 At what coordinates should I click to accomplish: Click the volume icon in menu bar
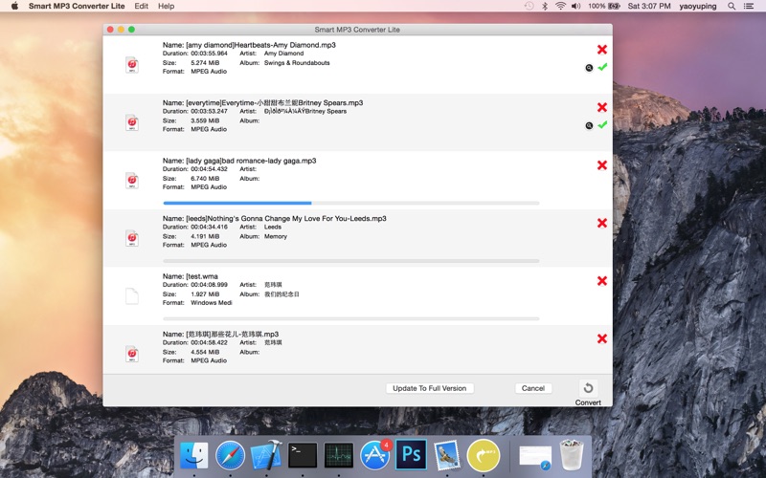pos(576,6)
